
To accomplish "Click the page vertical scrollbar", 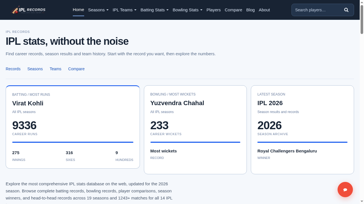I will [362, 102].
